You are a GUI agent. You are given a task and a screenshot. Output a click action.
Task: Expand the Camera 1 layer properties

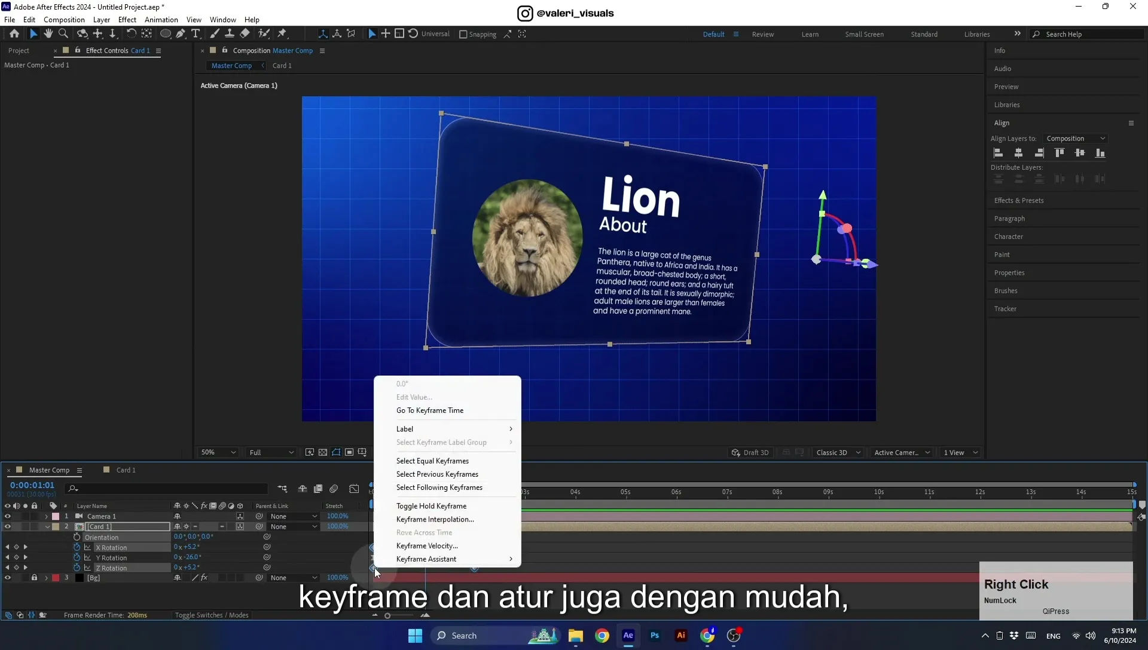(x=47, y=516)
